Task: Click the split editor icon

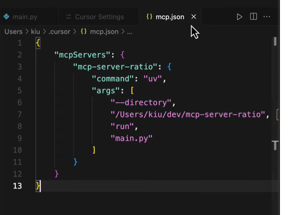Action: point(253,17)
